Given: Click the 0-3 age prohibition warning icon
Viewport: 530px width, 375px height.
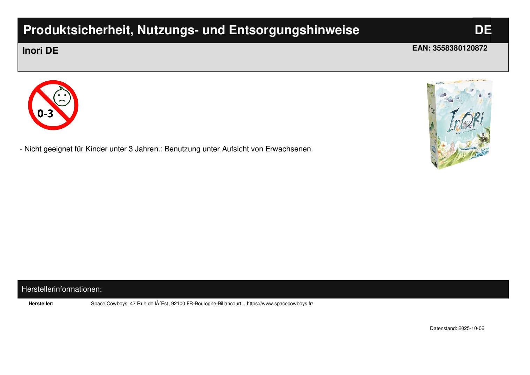Looking at the screenshot, I should 53,105.
